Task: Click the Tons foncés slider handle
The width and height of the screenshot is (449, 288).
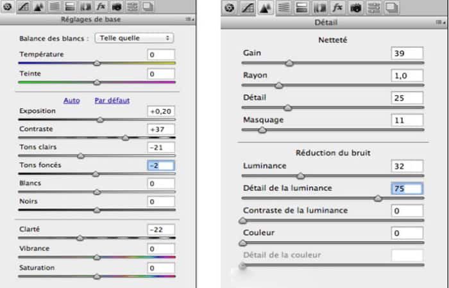Action: tap(96, 174)
